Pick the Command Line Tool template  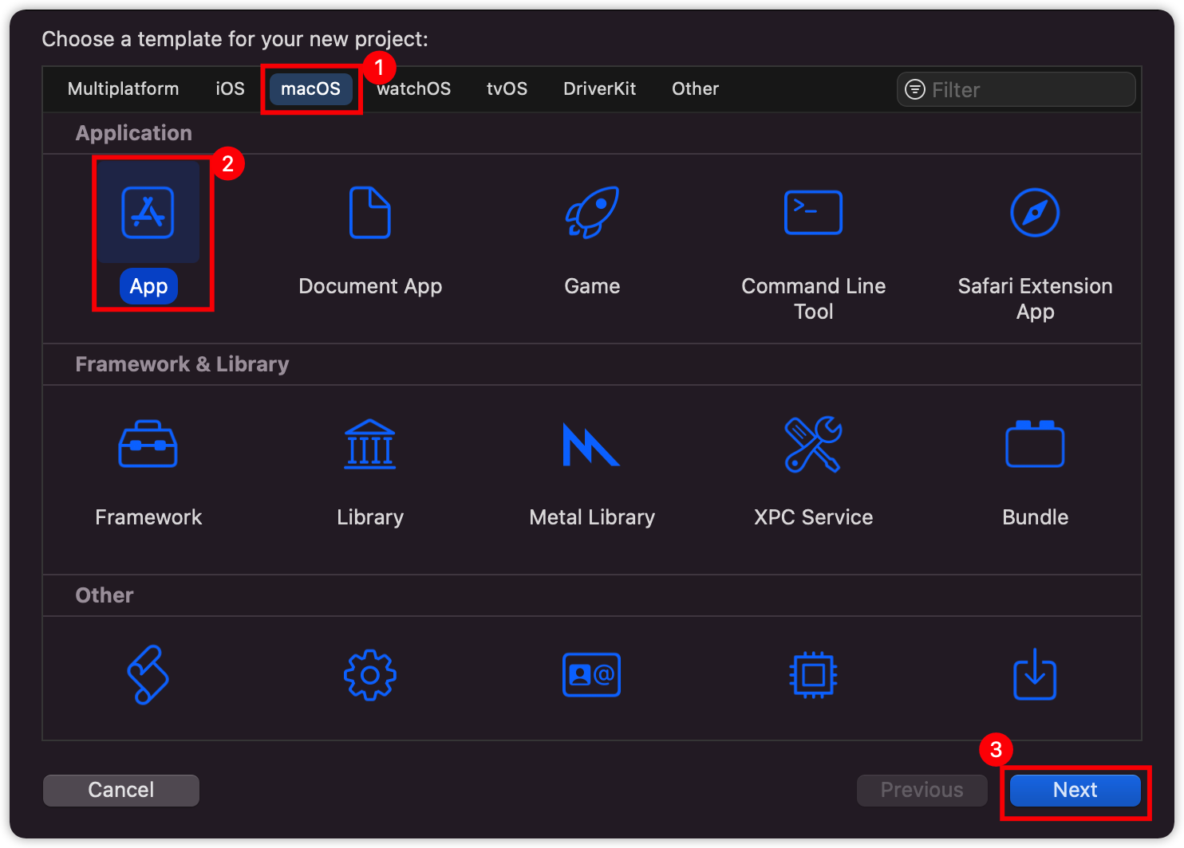tap(813, 213)
